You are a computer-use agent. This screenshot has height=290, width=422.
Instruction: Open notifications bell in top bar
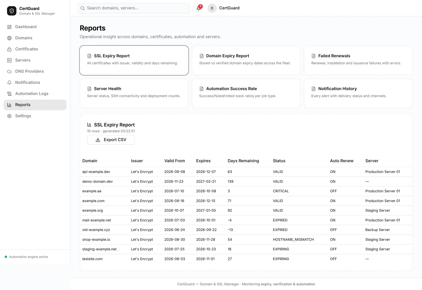click(199, 8)
